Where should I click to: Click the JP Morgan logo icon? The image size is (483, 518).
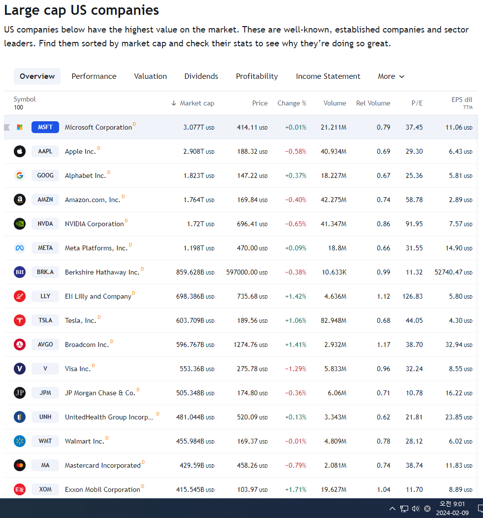click(20, 392)
